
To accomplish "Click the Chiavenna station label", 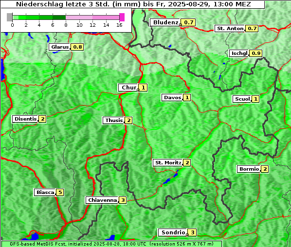I will pyautogui.click(x=102, y=200).
